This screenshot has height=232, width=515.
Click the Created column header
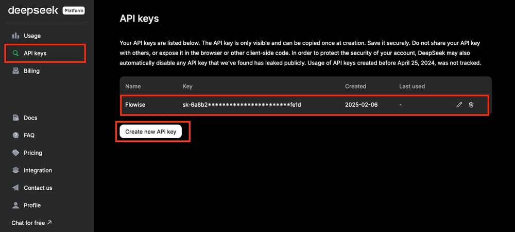click(355, 86)
